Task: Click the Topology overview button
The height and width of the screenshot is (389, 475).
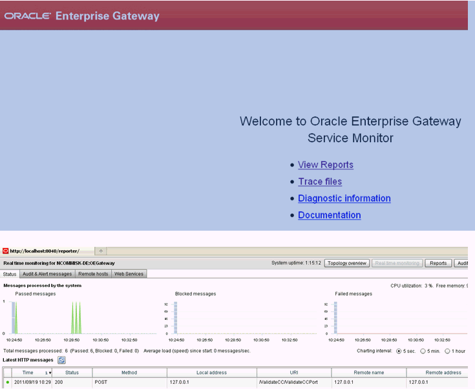Action: point(347,263)
